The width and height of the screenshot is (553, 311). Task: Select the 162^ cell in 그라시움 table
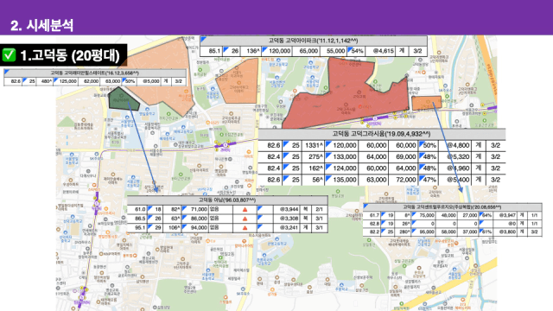pos(313,168)
